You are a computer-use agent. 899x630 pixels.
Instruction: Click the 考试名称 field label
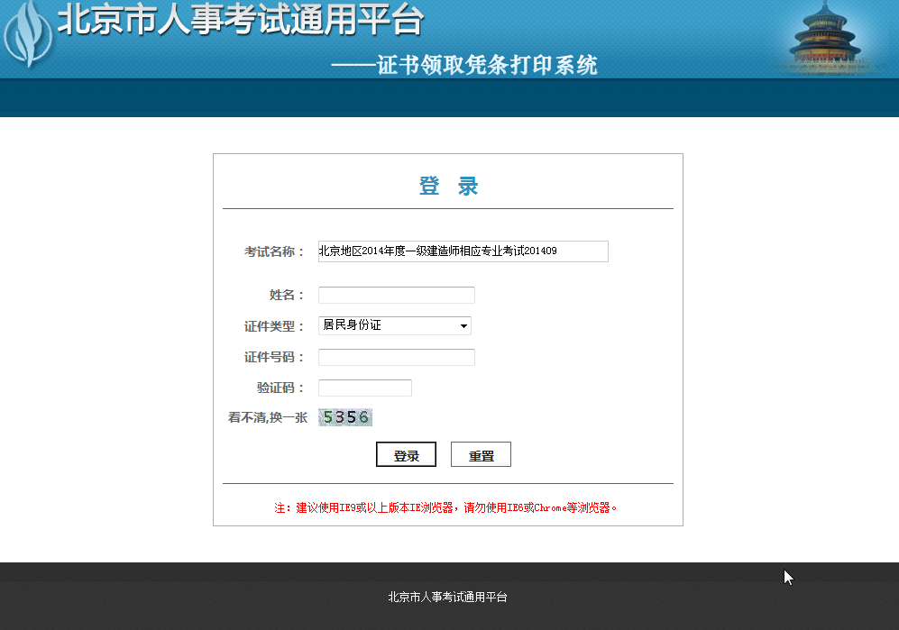pos(270,251)
